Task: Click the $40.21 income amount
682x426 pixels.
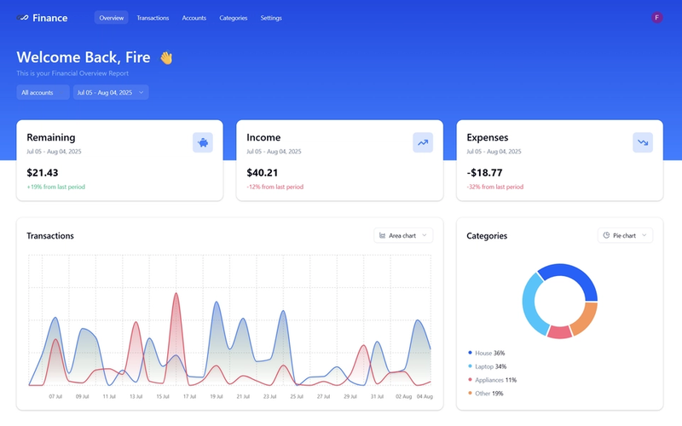Action: [263, 173]
